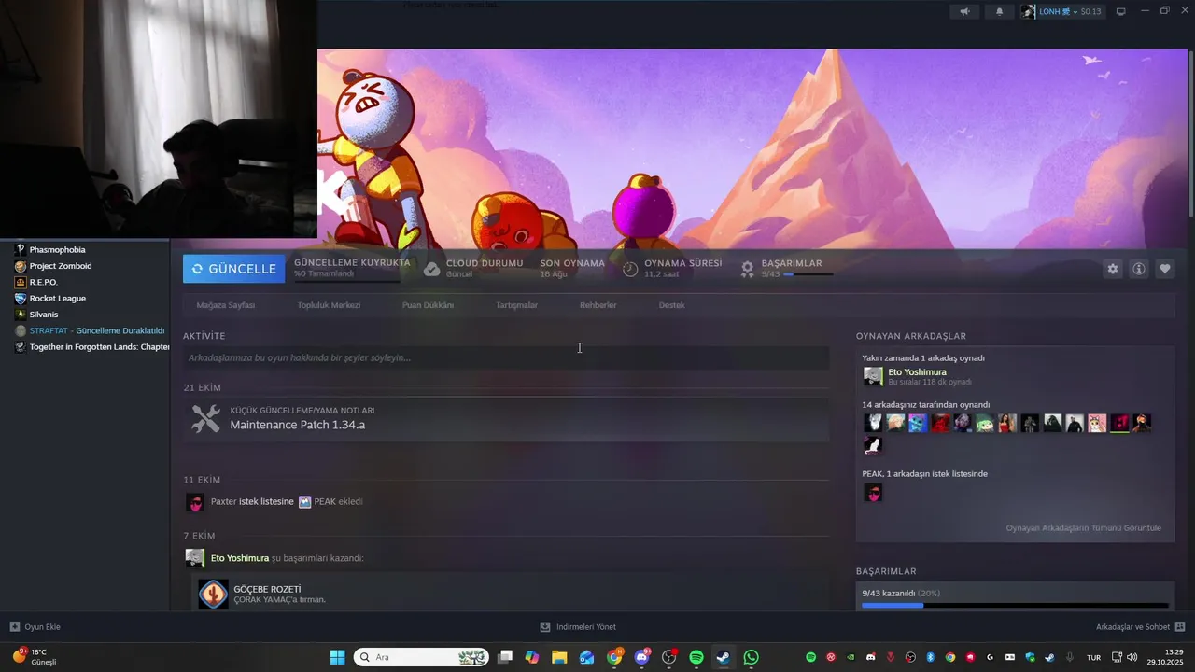Open Maintenance Patch 1.34.a news
Image resolution: width=1195 pixels, height=672 pixels.
click(x=298, y=425)
